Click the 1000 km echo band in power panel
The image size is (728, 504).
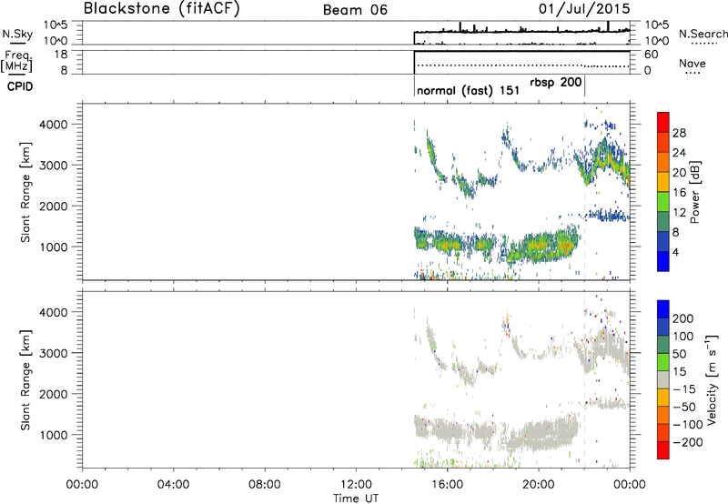tap(497, 245)
